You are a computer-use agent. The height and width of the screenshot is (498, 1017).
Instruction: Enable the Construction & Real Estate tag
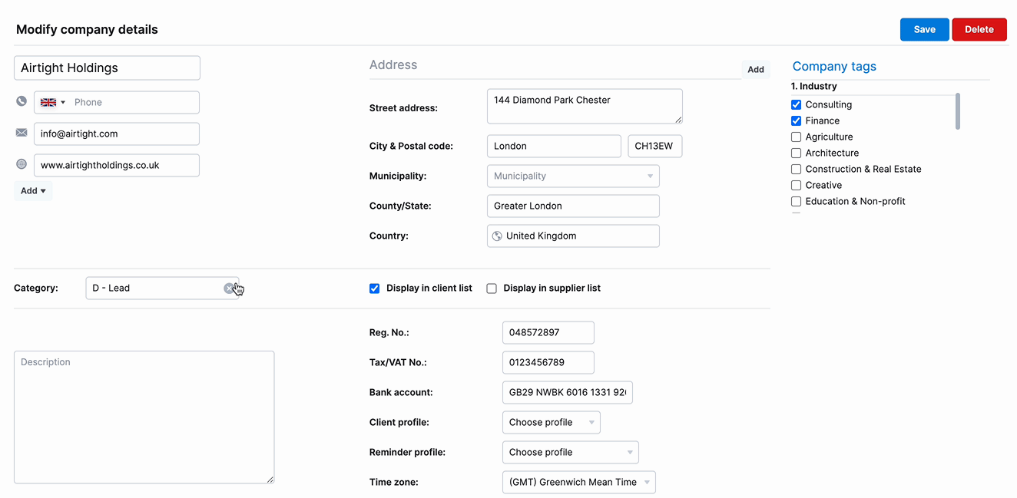(x=796, y=169)
